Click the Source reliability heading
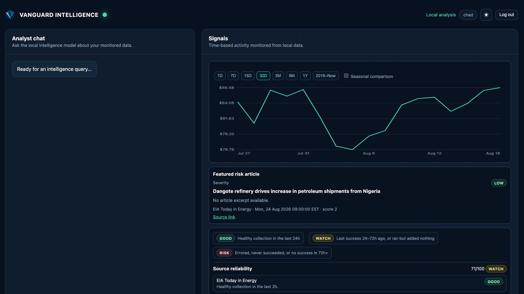The width and height of the screenshot is (524, 294). click(x=232, y=269)
